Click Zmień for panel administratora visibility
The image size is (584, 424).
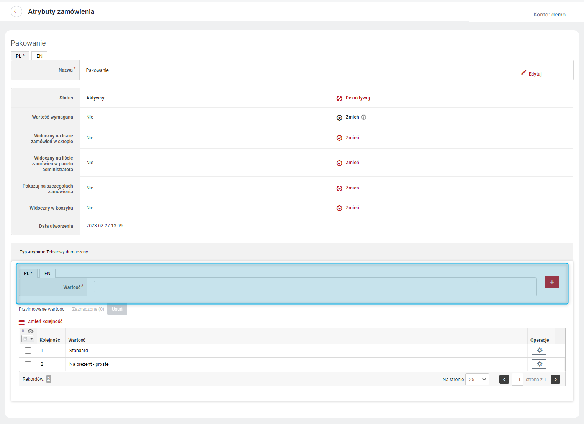(x=352, y=163)
